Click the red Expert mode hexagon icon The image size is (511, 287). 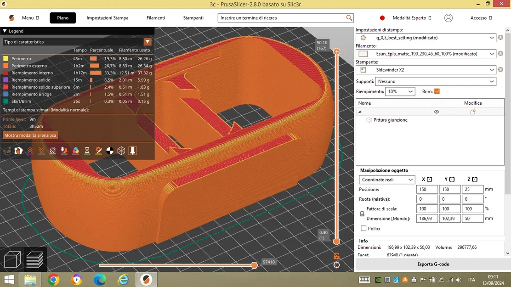click(382, 18)
